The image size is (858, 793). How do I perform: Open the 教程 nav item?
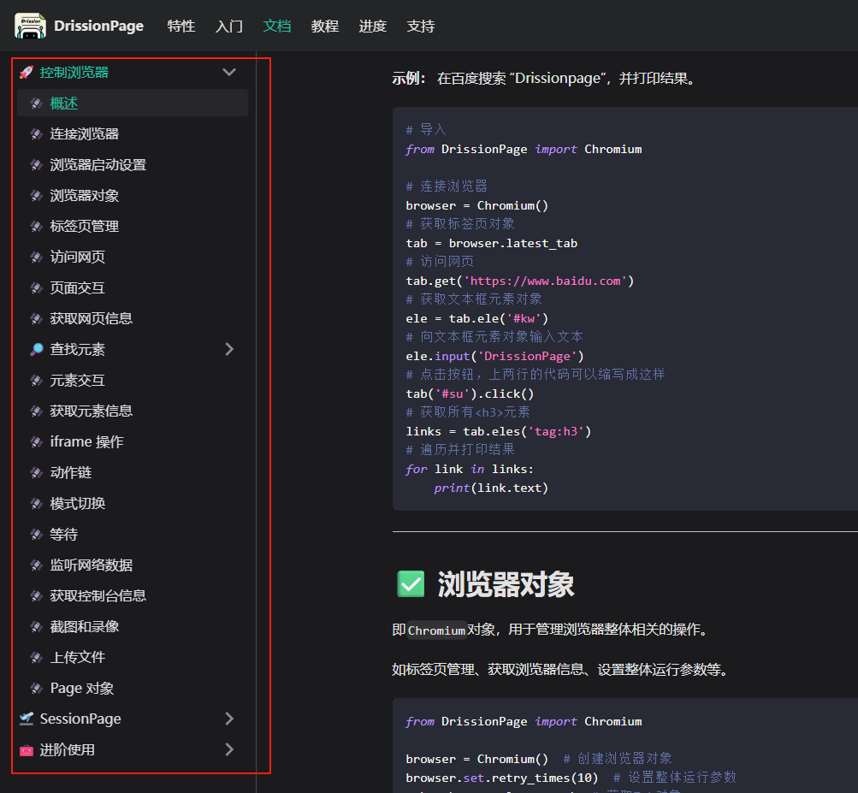(x=325, y=26)
